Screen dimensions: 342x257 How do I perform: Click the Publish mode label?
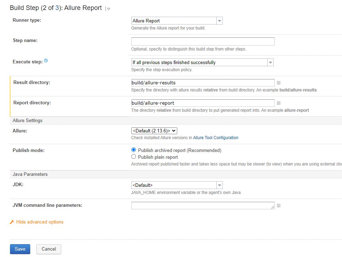tap(28, 150)
